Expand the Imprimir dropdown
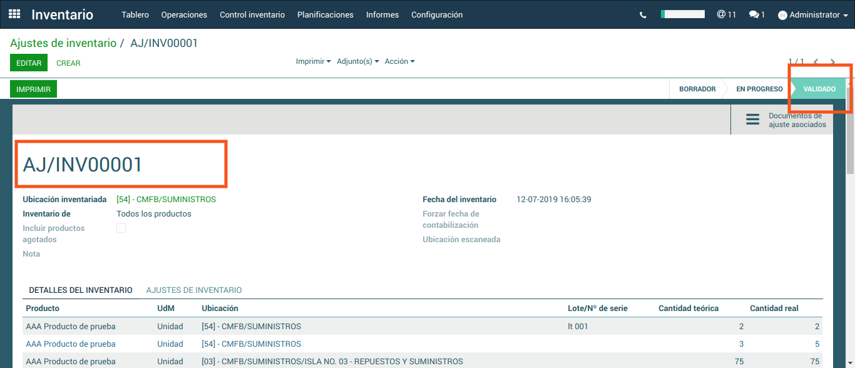855x368 pixels. pos(313,61)
